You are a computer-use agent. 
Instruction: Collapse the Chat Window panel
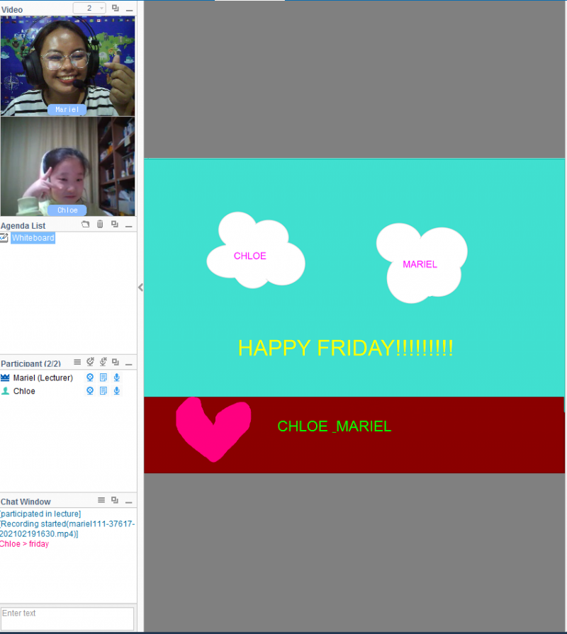click(129, 501)
